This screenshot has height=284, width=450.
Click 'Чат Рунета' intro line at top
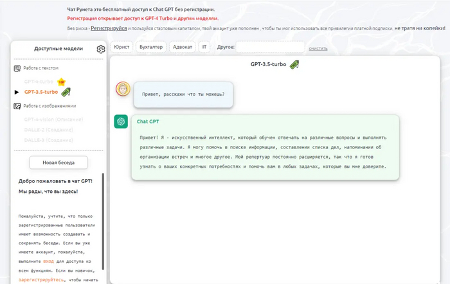(141, 10)
